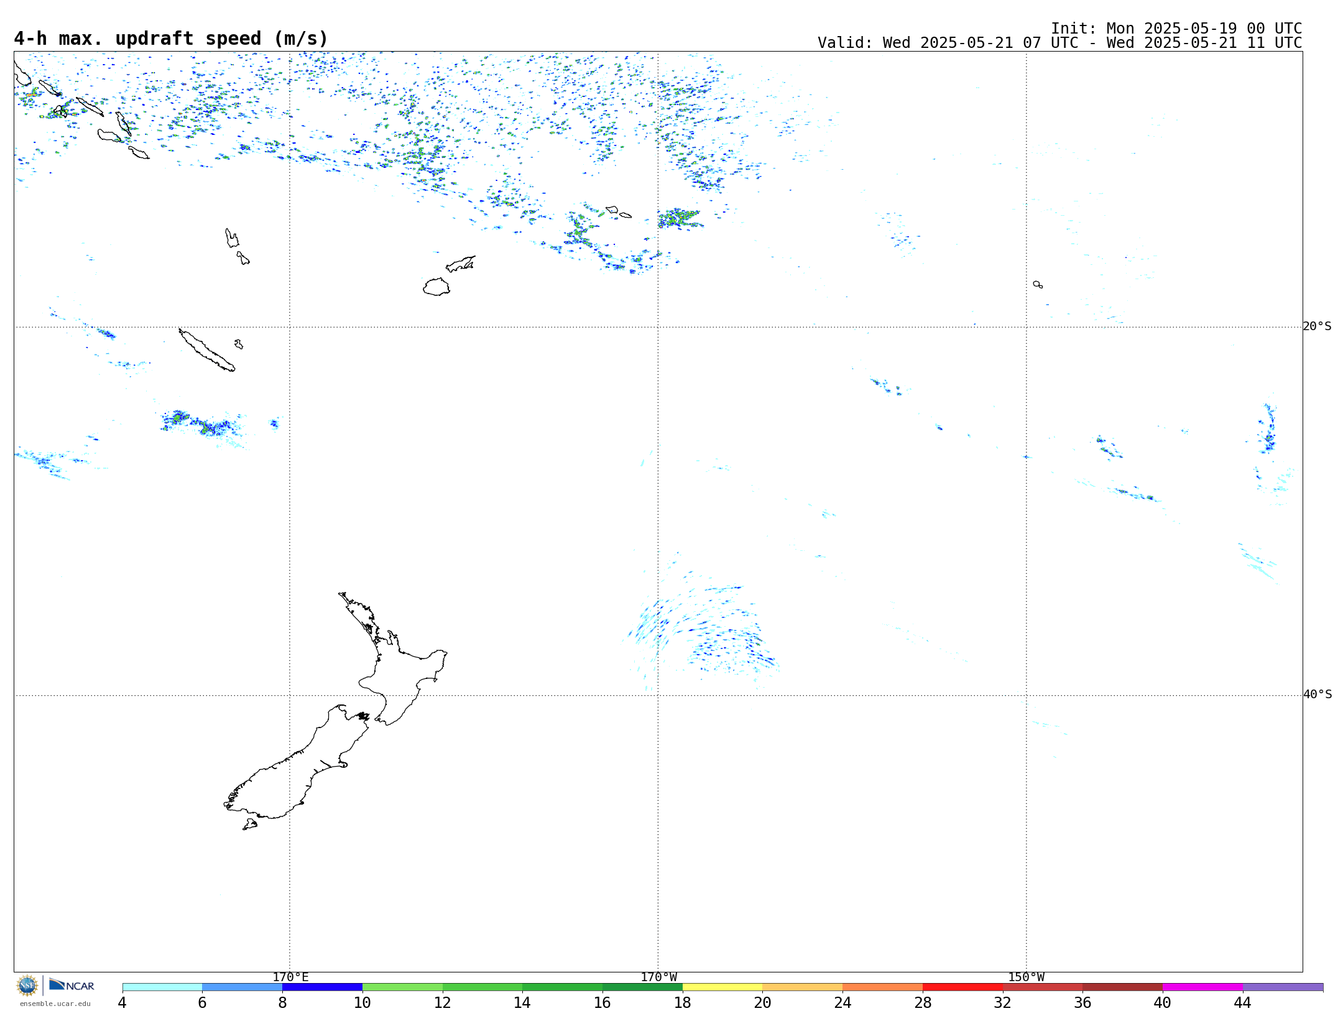Click the NSF logo icon

[27, 986]
